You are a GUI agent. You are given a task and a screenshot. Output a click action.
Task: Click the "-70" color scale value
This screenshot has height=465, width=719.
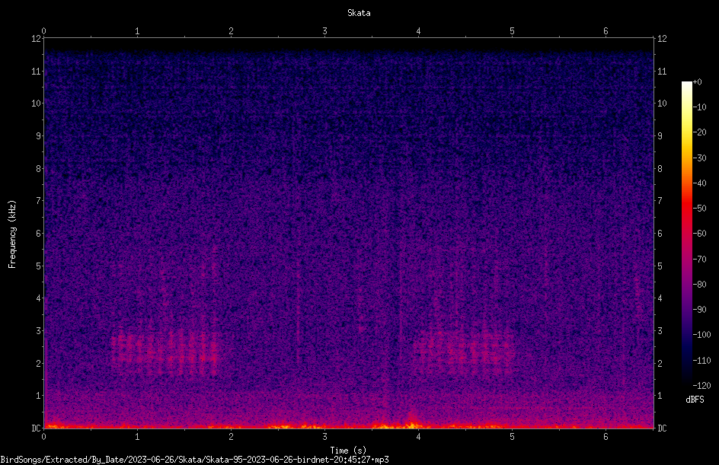700,260
